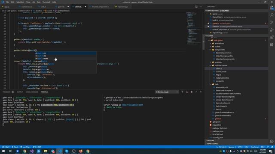Switch to the Problems panel tab
The image size is (275, 154).
(x=7, y=92)
